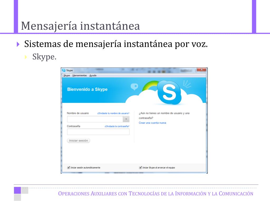The height and width of the screenshot is (203, 270).
Task: Click the Nombre de usuario label
Action: (x=78, y=113)
